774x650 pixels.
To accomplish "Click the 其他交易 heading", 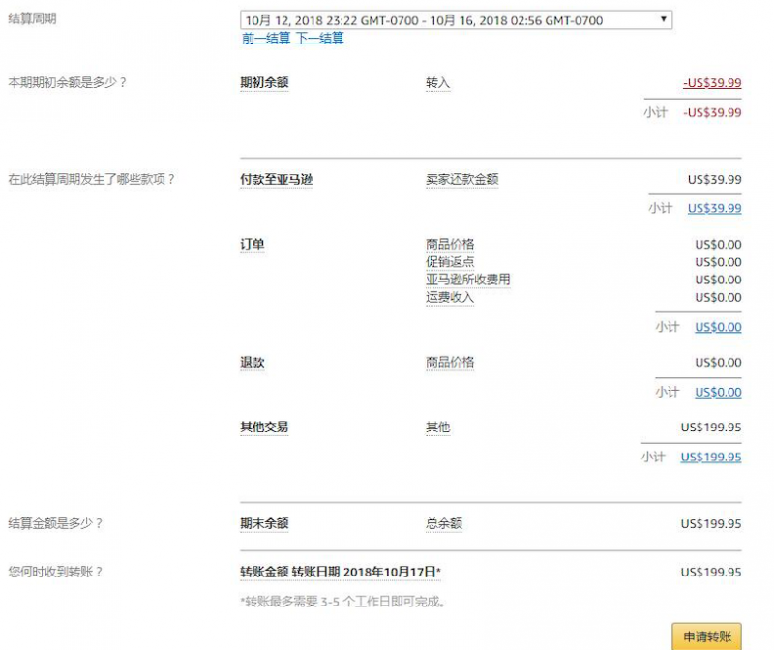I will pos(264,427).
